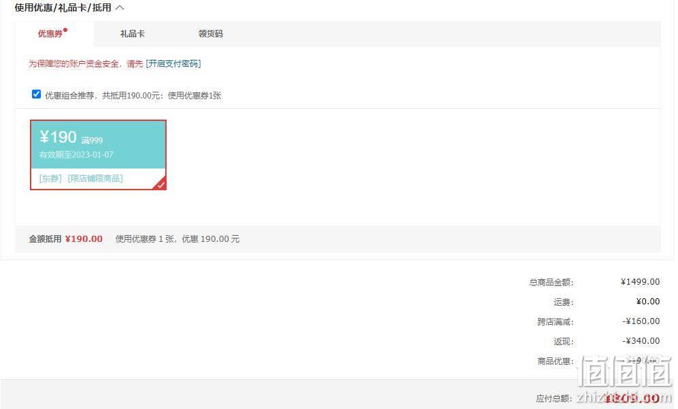Click the 东券 label on the coupon
Viewport: 678px width, 409px height.
coord(50,179)
